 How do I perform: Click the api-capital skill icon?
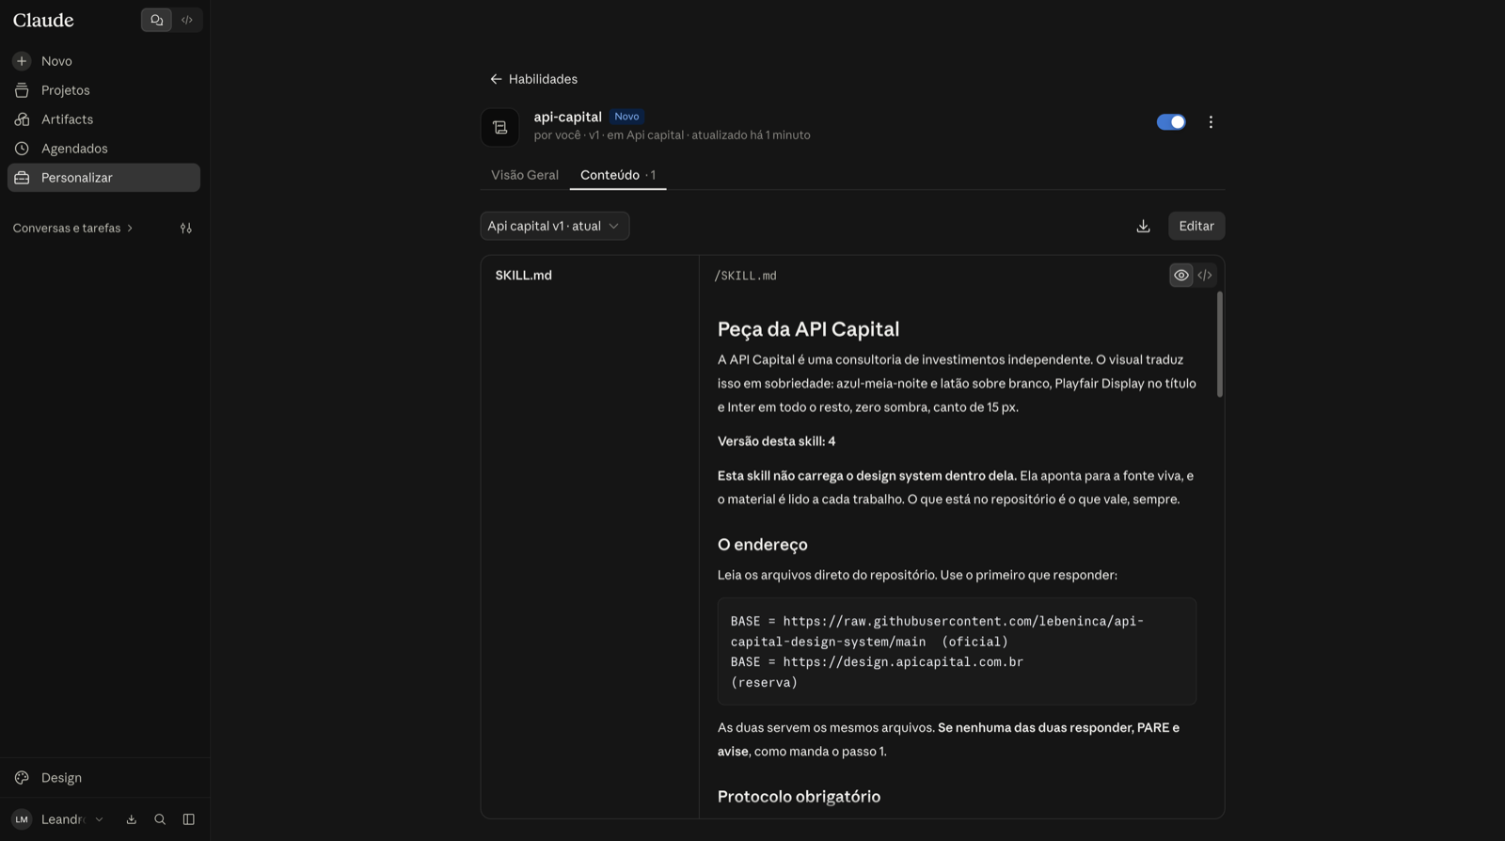(x=499, y=127)
